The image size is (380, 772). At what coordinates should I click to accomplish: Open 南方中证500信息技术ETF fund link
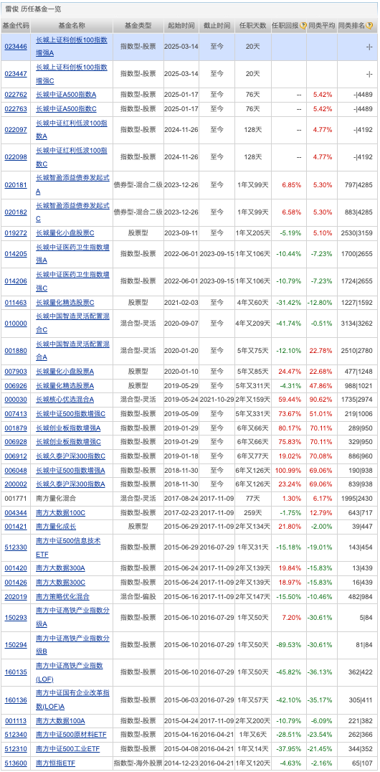[69, 547]
